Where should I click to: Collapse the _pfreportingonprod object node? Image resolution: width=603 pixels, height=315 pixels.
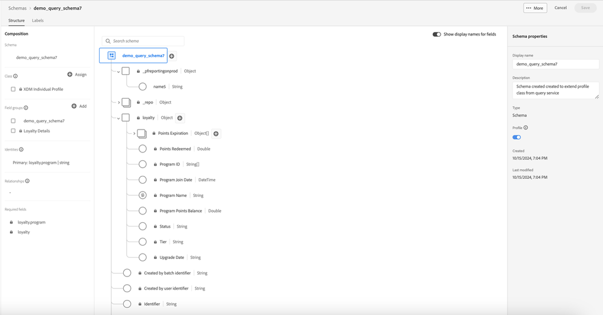[x=118, y=72]
